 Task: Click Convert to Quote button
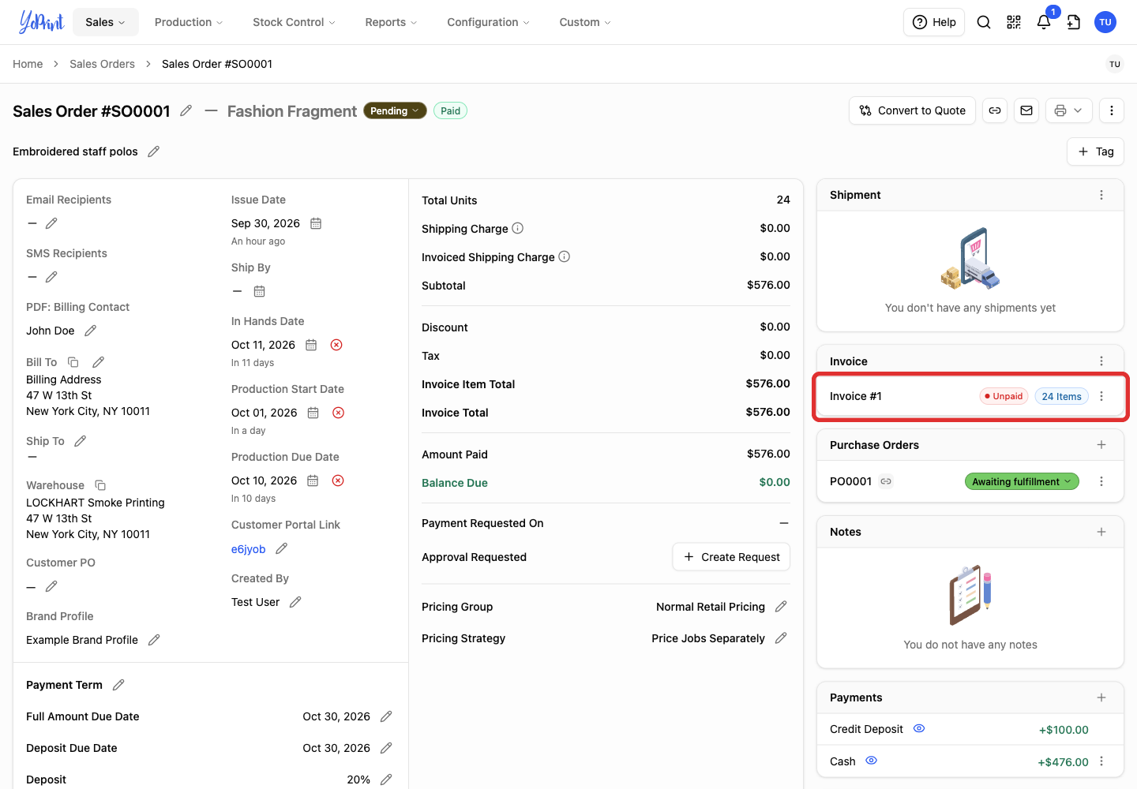(913, 110)
